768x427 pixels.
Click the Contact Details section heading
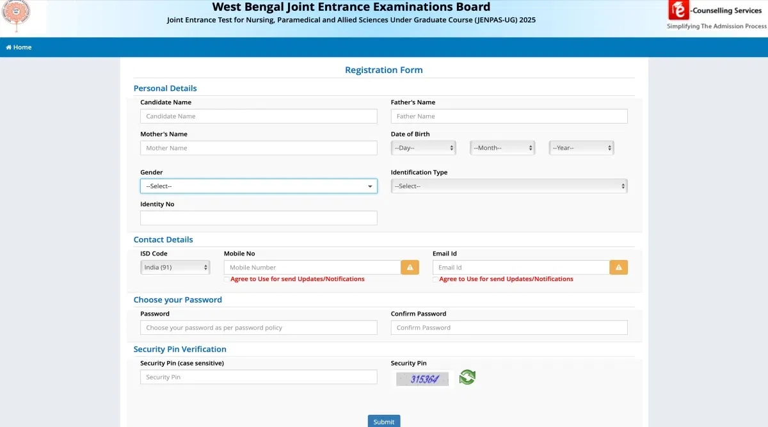163,239
